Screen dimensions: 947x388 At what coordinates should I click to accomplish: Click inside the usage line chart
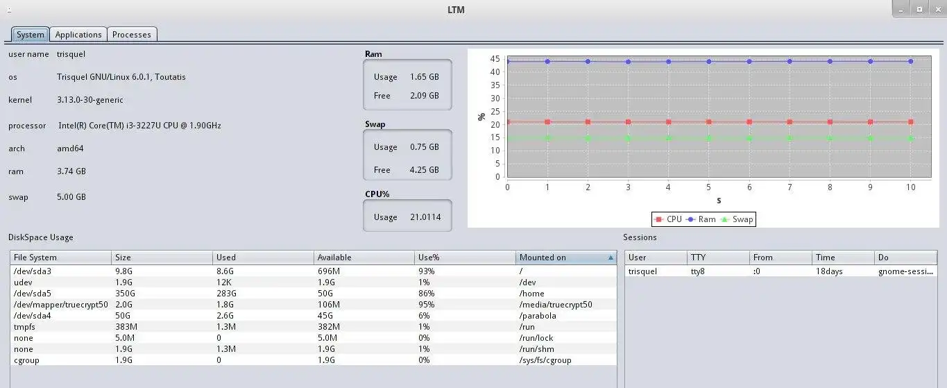[x=719, y=115]
